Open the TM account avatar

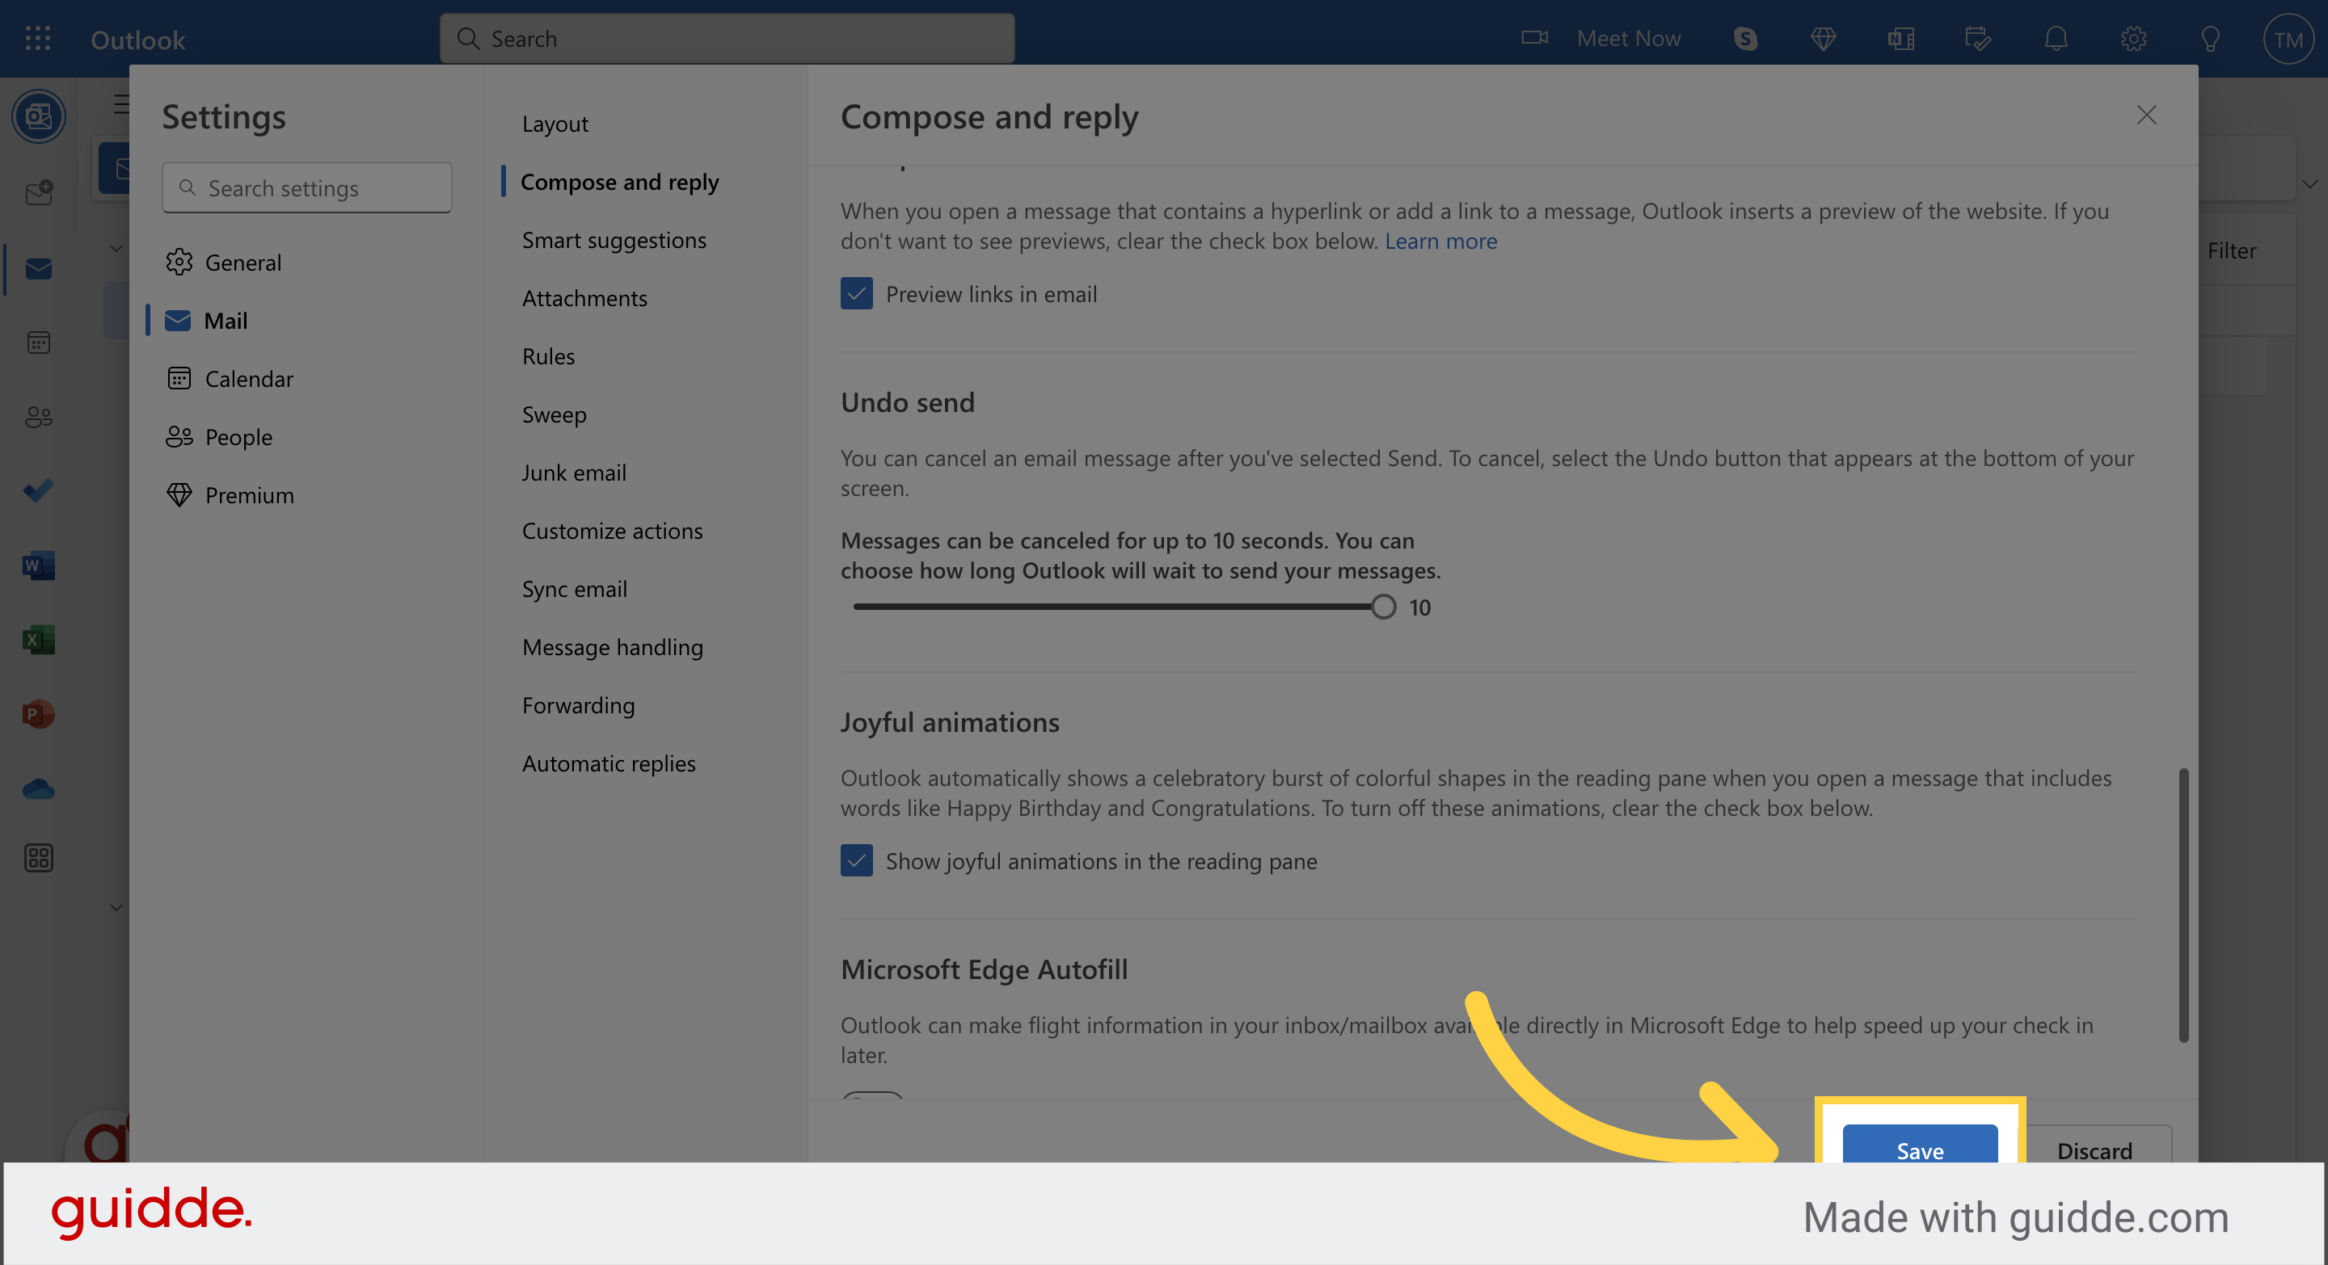coord(2288,39)
